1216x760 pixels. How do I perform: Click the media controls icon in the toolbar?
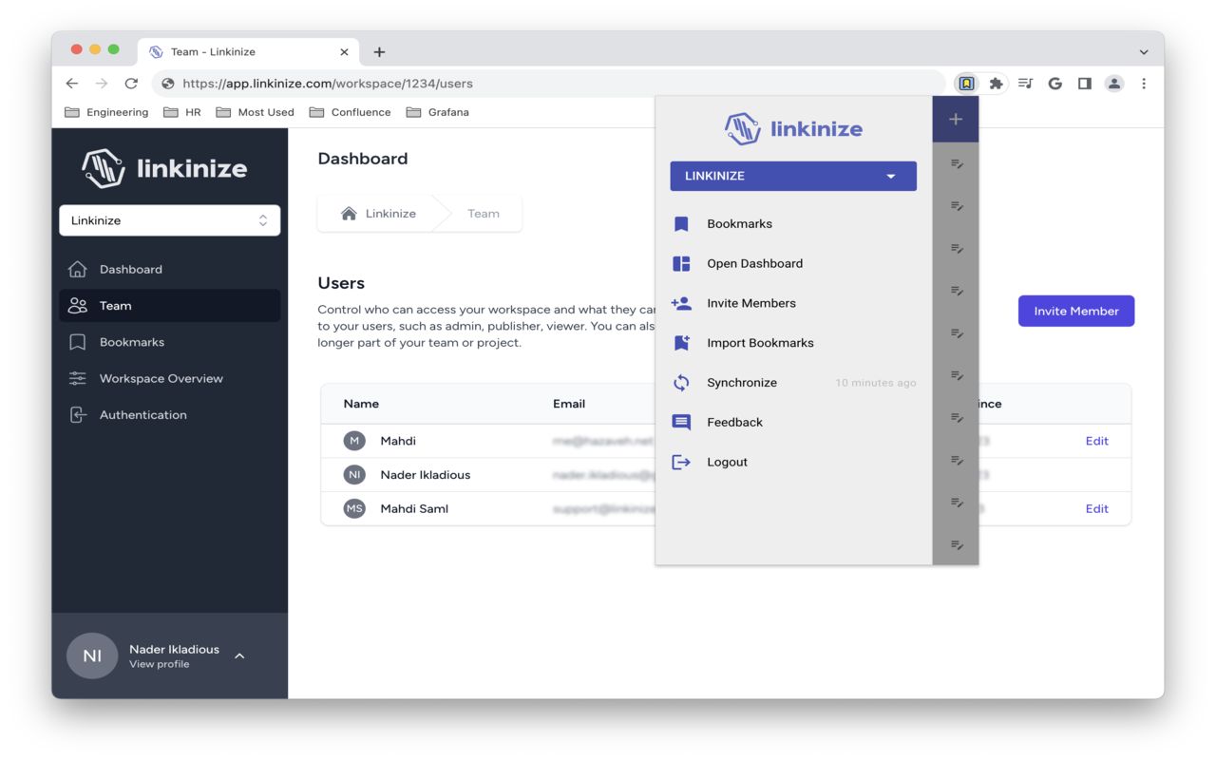pyautogui.click(x=1025, y=84)
